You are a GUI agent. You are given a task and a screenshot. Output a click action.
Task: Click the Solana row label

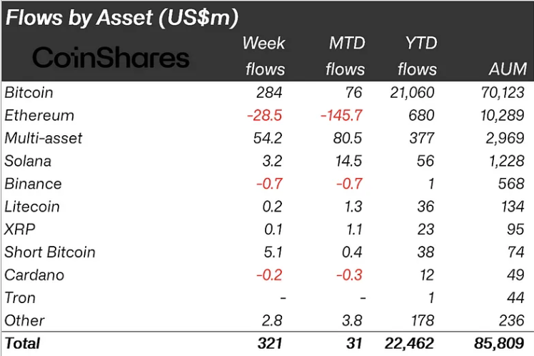point(28,161)
